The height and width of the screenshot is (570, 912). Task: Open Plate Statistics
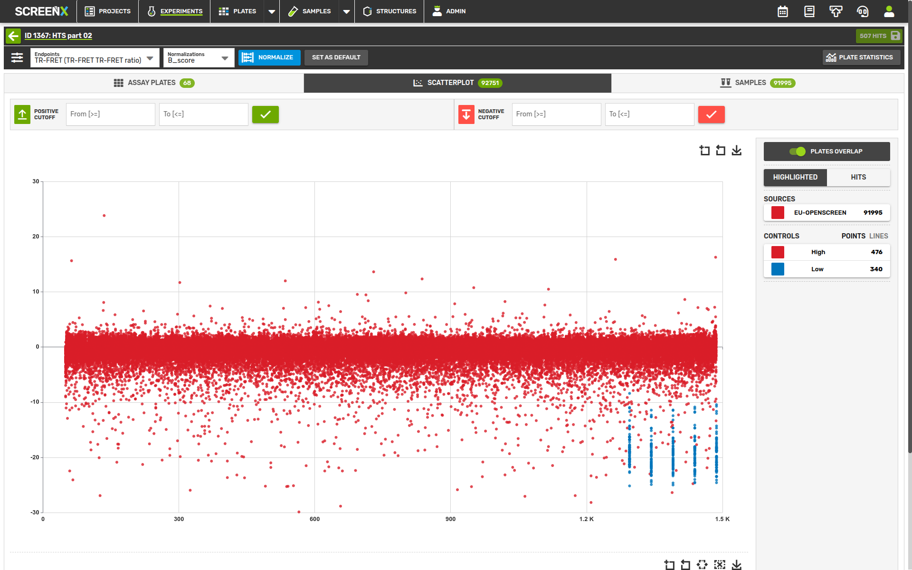[861, 57]
